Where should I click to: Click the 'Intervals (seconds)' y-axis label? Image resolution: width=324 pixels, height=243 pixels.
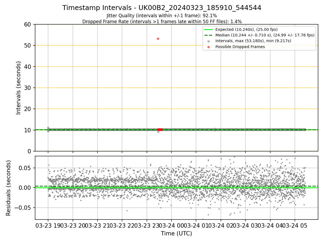19,88
